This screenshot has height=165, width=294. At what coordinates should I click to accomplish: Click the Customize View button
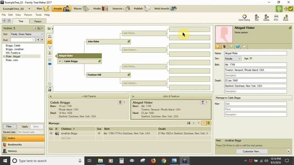click(x=252, y=151)
